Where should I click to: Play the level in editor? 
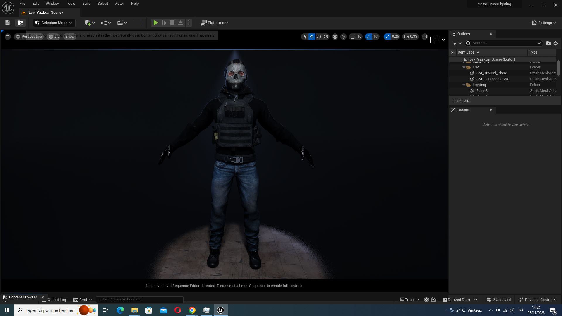point(156,23)
